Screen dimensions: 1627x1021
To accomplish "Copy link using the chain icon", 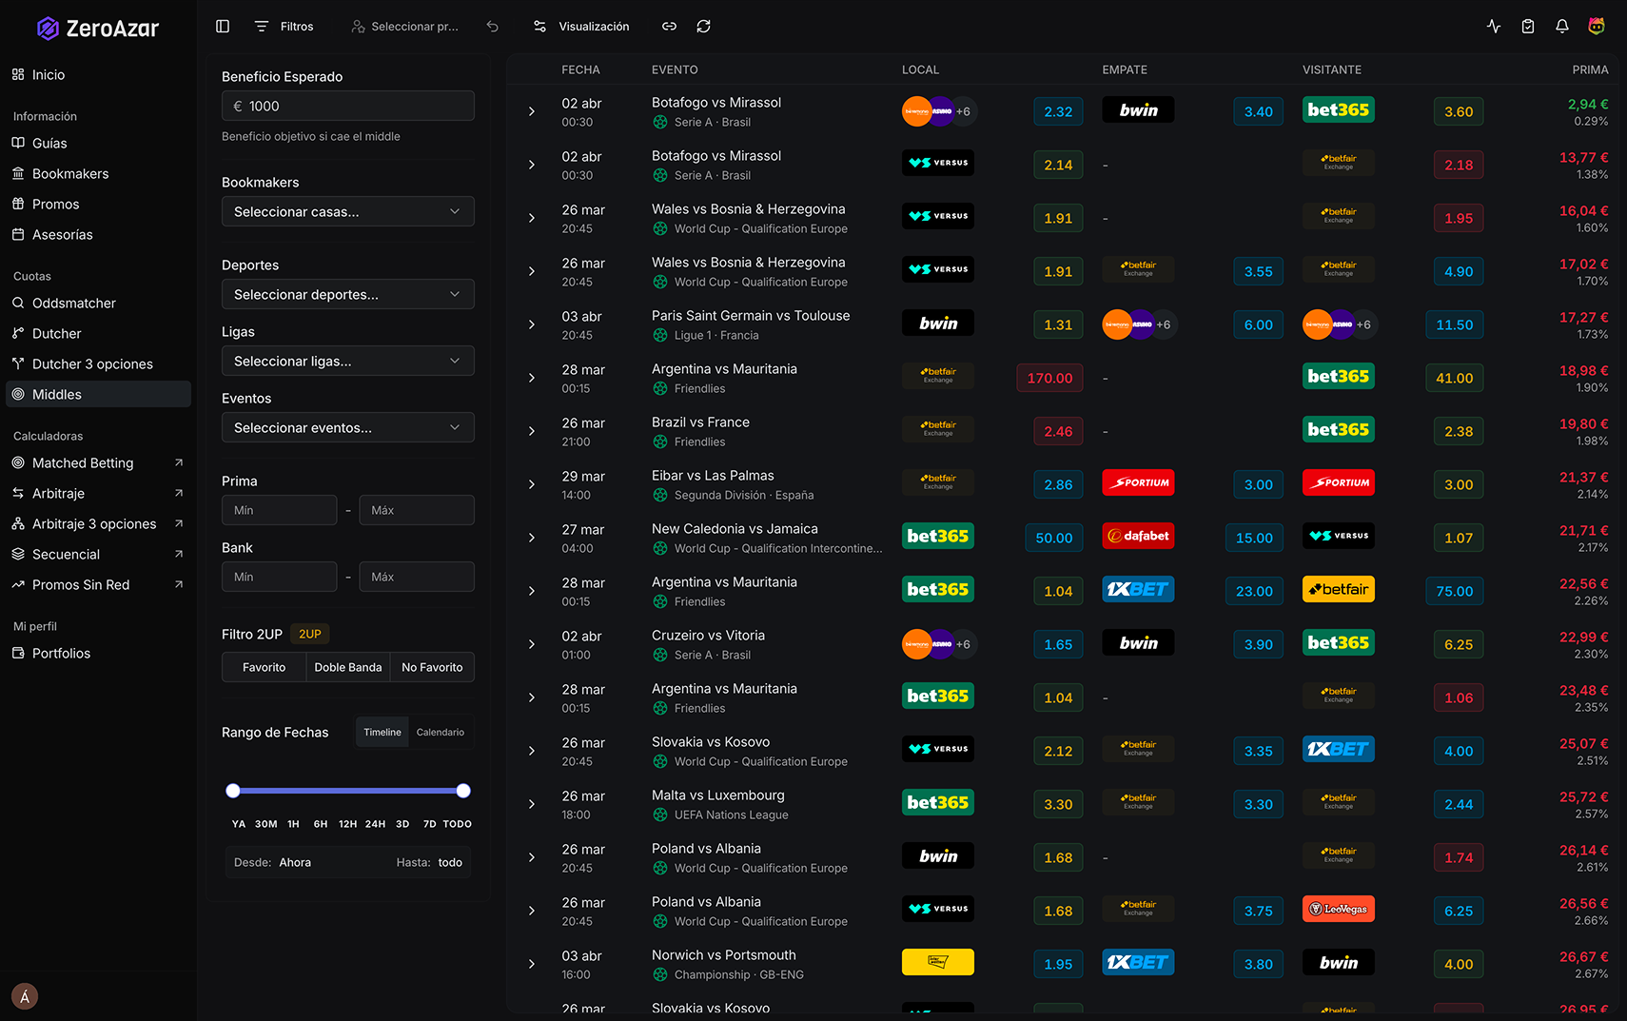I will tap(669, 27).
